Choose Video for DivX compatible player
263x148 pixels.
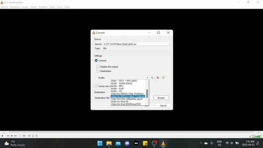point(127,99)
